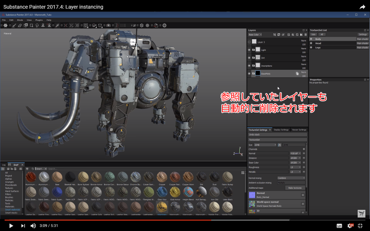The height and width of the screenshot is (231, 370).
Task: Open the Normal mixing Combine dropdown
Action: (x=291, y=178)
